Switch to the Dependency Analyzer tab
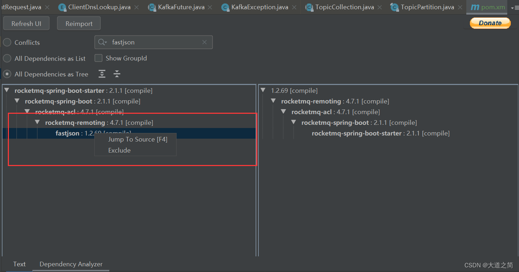Viewport: 519px width, 272px height. pyautogui.click(x=71, y=264)
